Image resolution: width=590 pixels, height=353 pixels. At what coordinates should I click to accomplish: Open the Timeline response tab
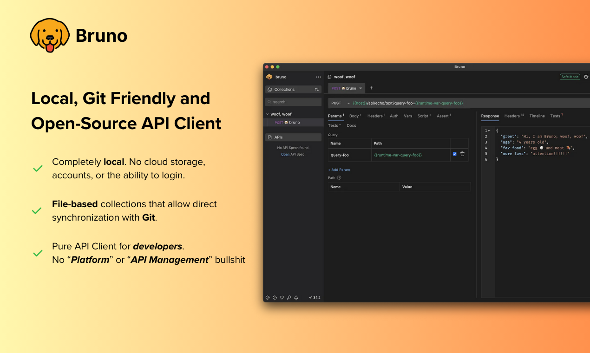[537, 116]
